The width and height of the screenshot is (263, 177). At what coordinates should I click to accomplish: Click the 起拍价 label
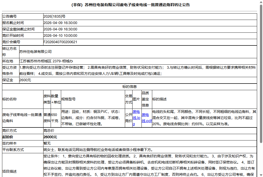[x=8, y=137]
